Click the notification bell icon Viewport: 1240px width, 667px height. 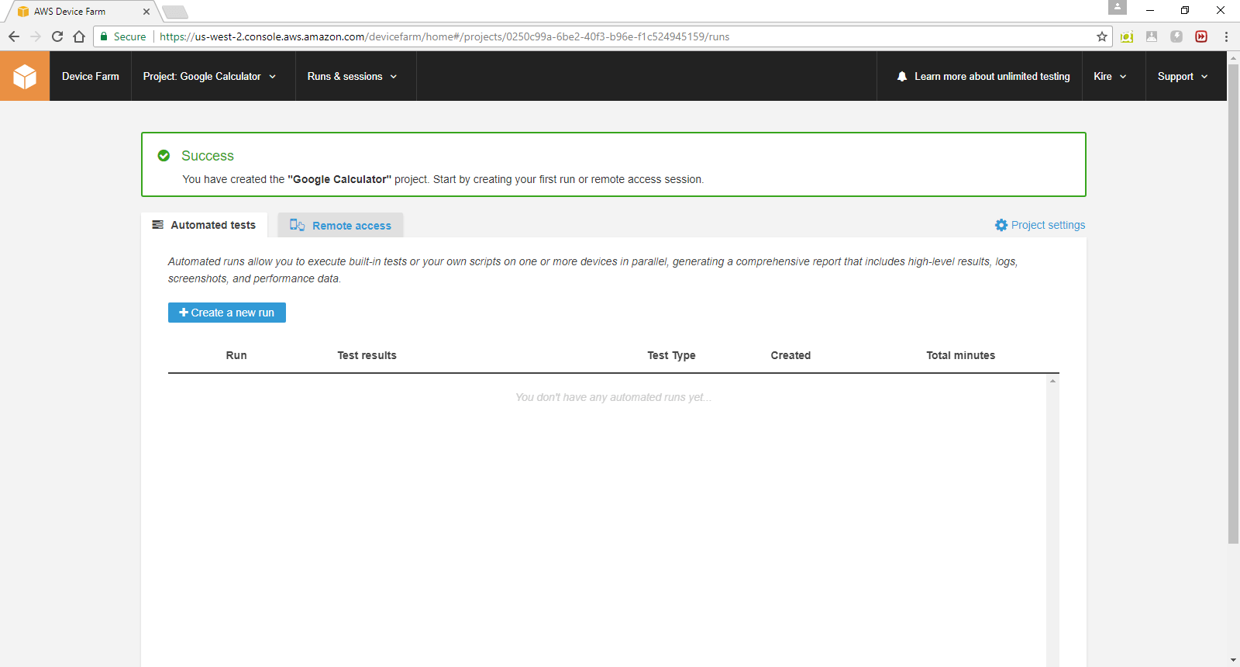pos(902,76)
